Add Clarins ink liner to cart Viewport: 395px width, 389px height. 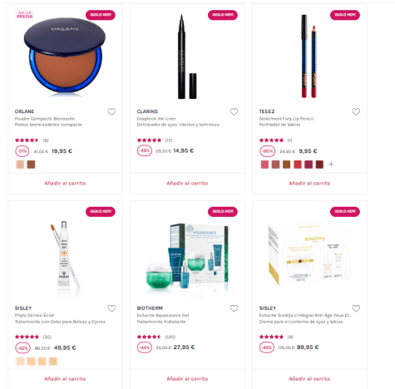coord(187,183)
